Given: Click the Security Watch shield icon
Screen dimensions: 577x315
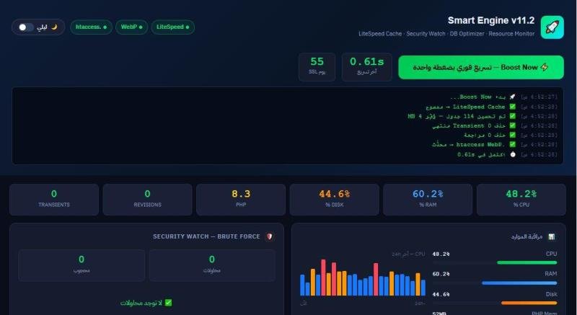Looking at the screenshot, I should point(269,236).
